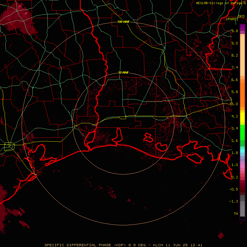Click the bright orange band in color scale

[242, 94]
